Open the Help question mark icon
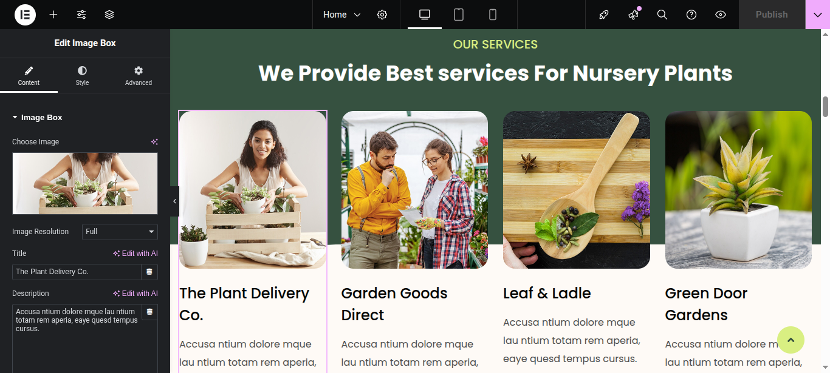 [691, 15]
